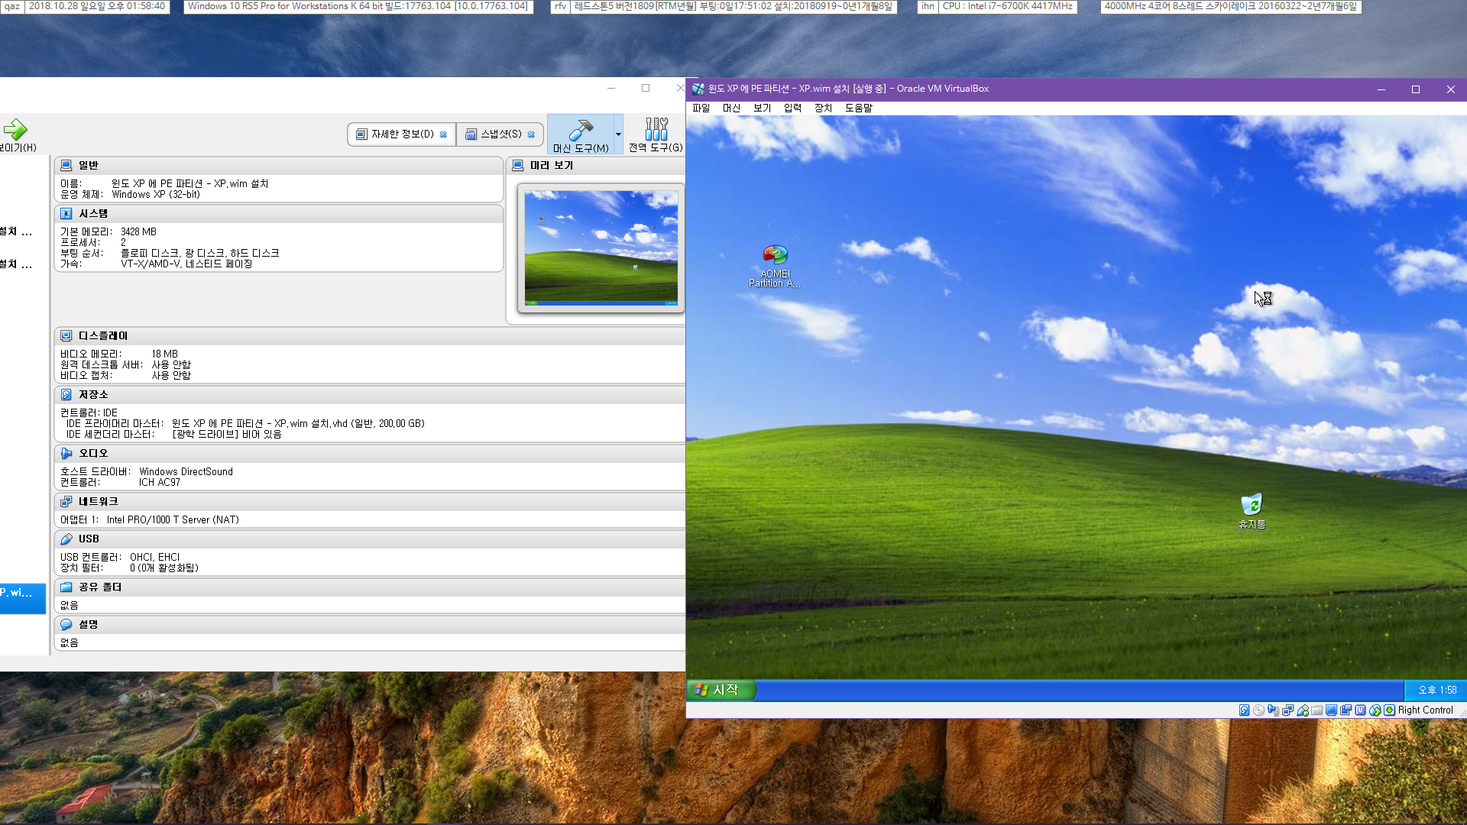Viewport: 1467px width, 825px height.
Task: Click the 시스템 section header
Action: (278, 214)
